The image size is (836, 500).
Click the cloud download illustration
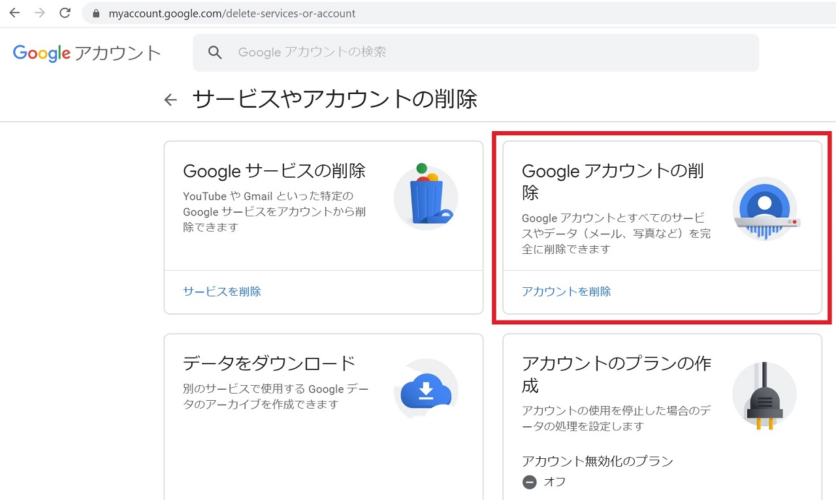pos(426,392)
